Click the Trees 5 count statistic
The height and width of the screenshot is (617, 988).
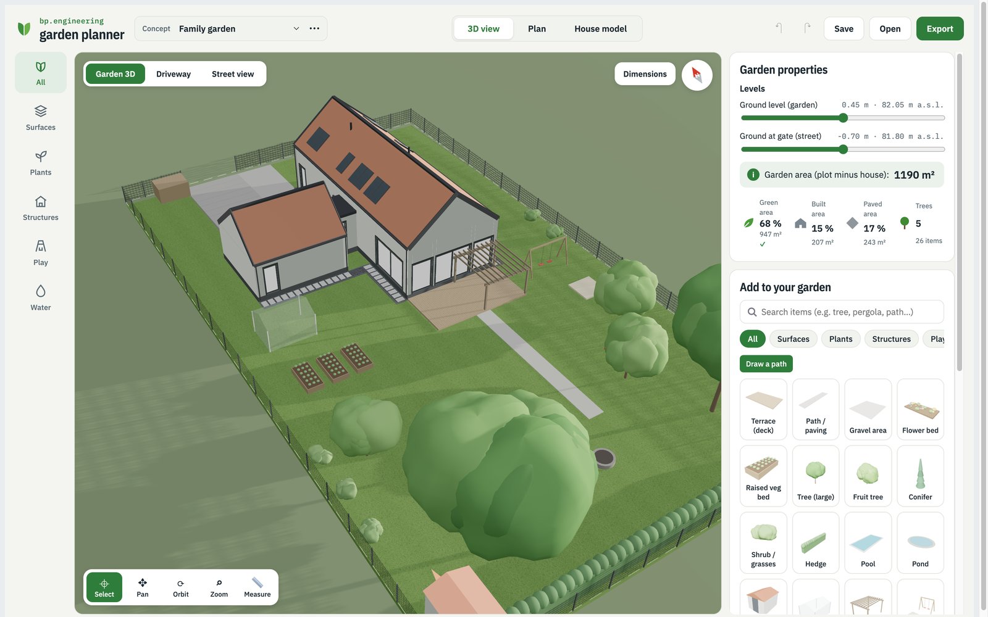click(x=921, y=223)
